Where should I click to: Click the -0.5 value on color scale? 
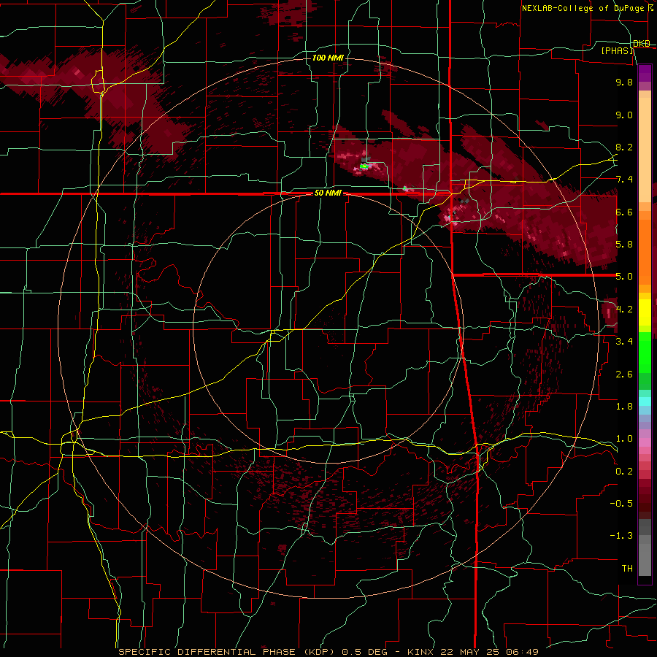click(x=621, y=504)
